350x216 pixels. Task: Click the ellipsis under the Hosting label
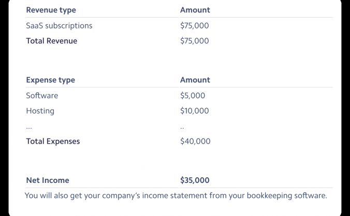[29, 127]
